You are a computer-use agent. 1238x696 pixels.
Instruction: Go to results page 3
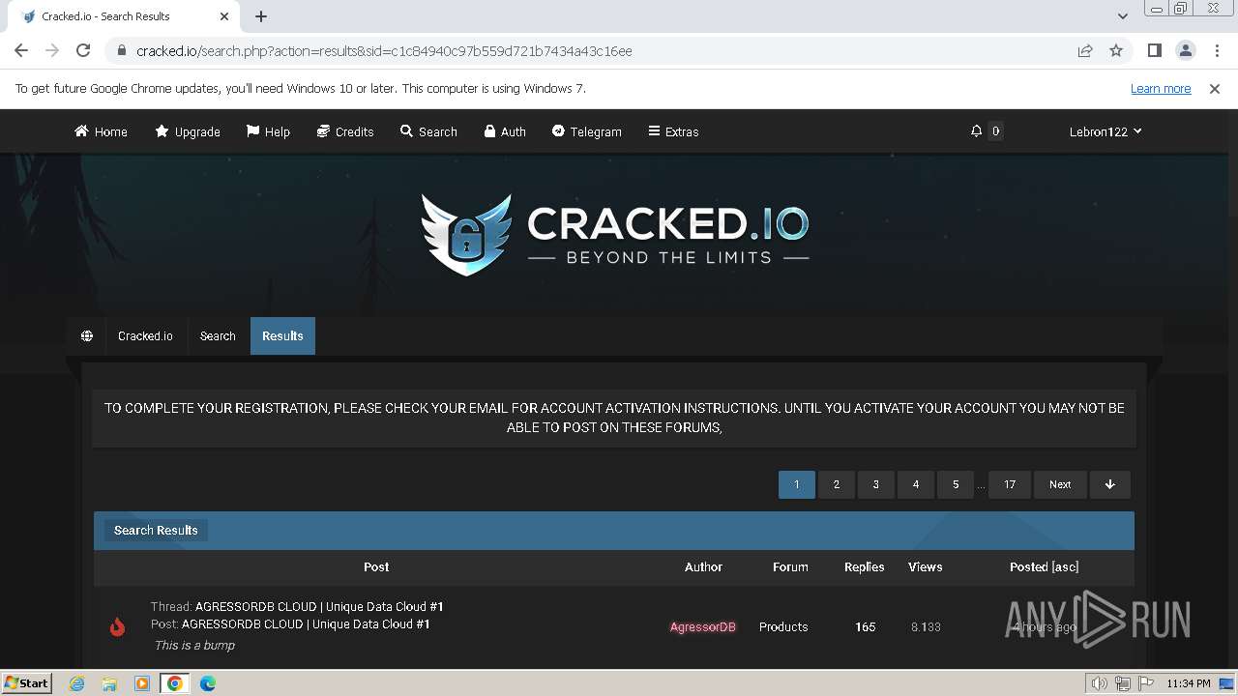(x=876, y=484)
